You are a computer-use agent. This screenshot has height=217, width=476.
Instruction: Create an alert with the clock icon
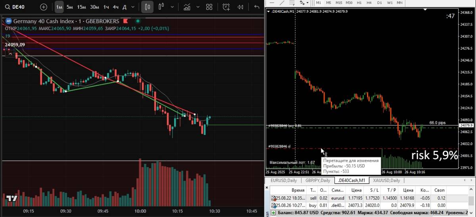coord(226,7)
